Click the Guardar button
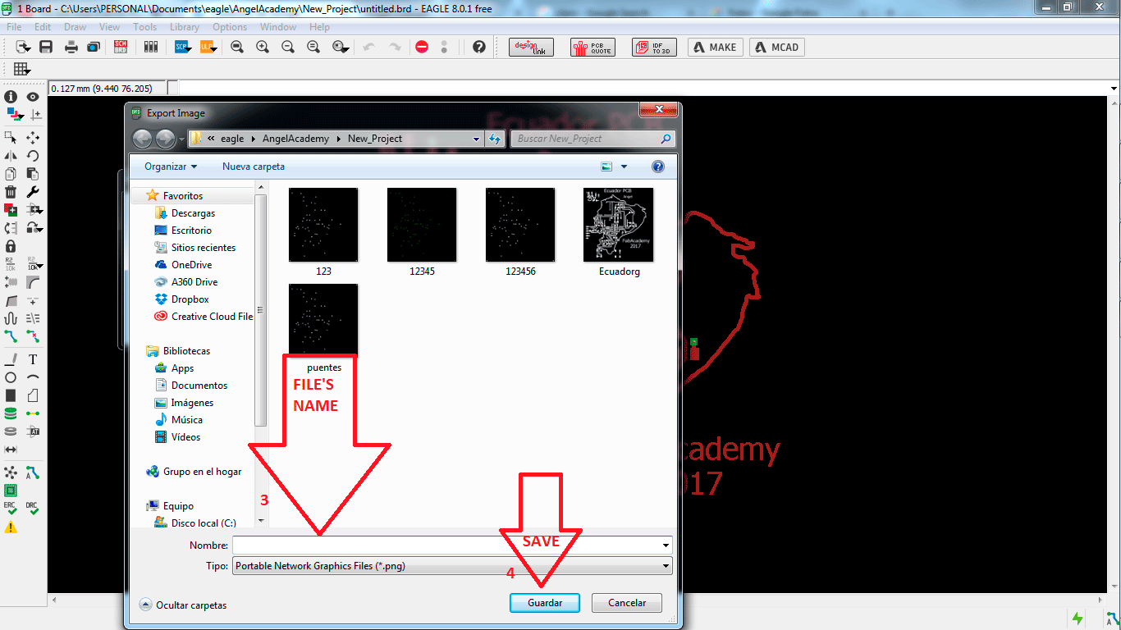 (x=545, y=603)
